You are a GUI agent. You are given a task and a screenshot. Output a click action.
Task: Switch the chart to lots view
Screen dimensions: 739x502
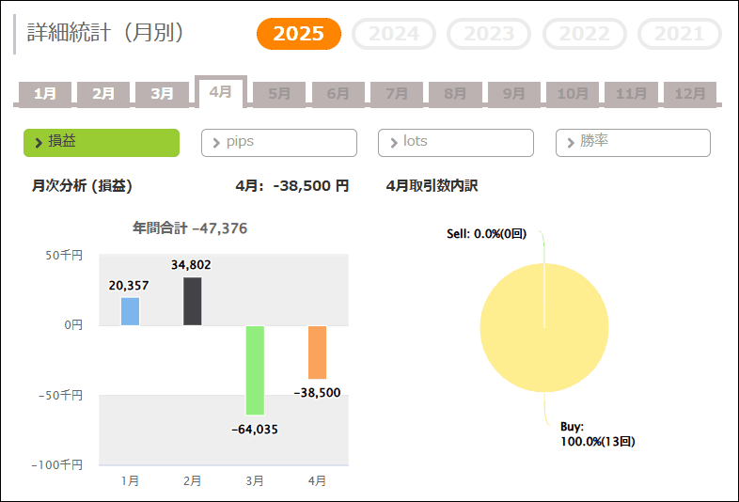pyautogui.click(x=456, y=142)
